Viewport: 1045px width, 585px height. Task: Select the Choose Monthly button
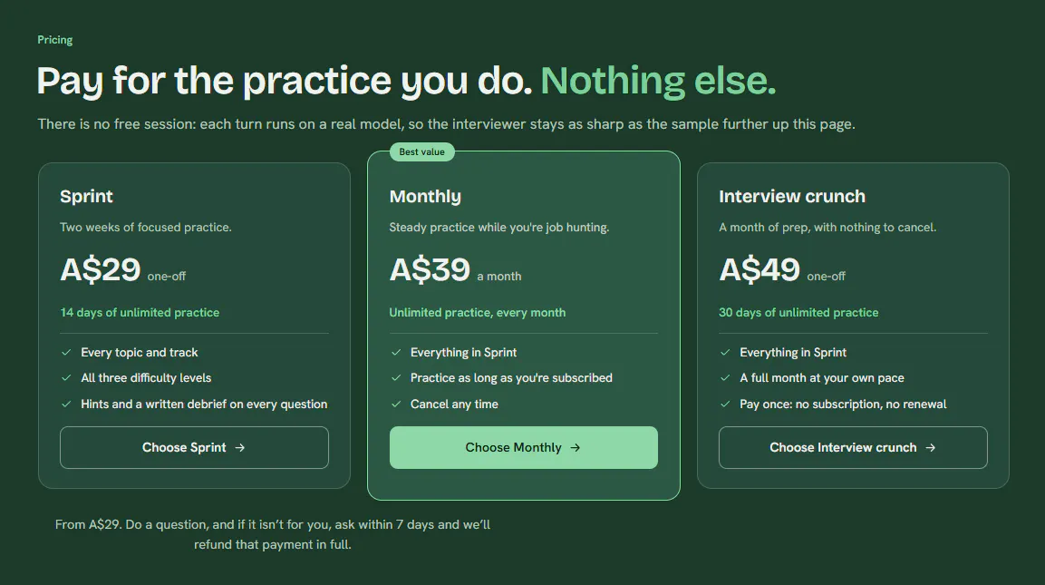pos(523,447)
